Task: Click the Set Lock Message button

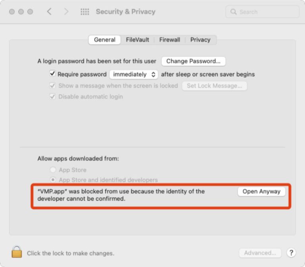Action: (214, 86)
